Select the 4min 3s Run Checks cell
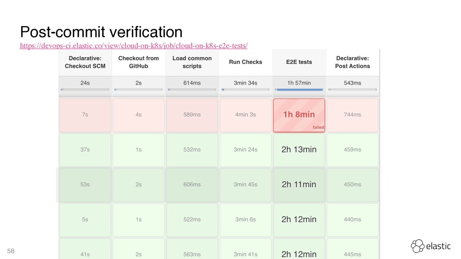Viewport: 461px width, 259px height. 245,115
